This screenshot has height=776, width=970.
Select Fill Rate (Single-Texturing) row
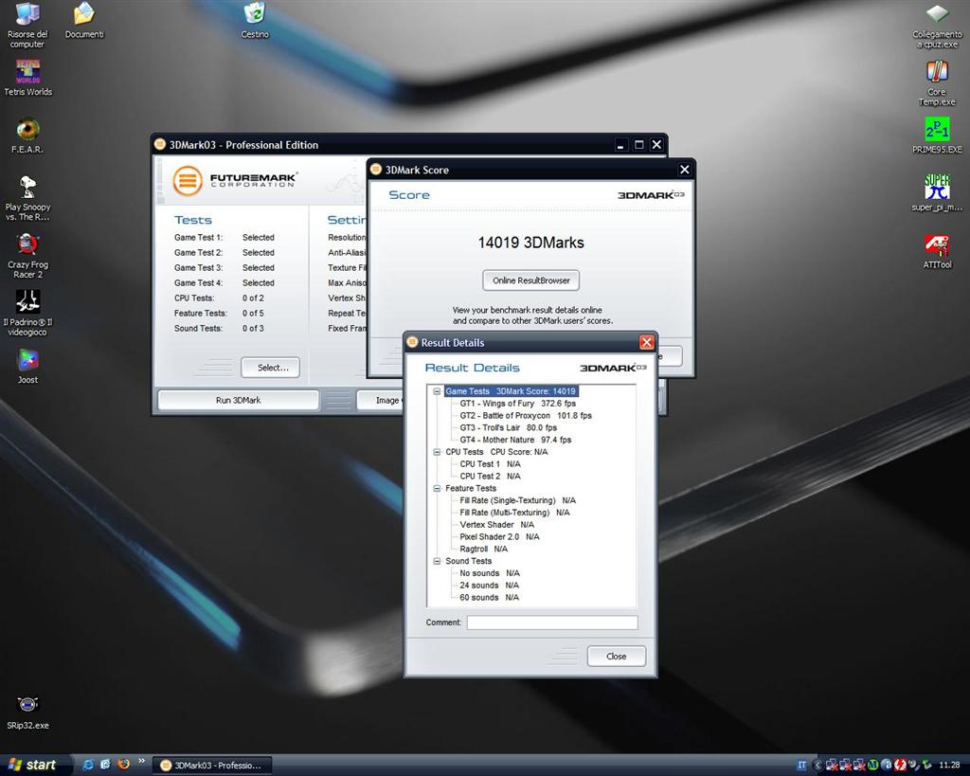pos(518,500)
